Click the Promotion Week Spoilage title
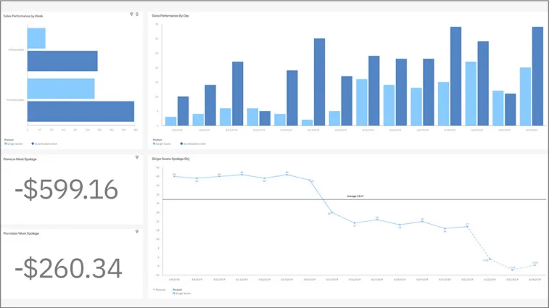 21,233
